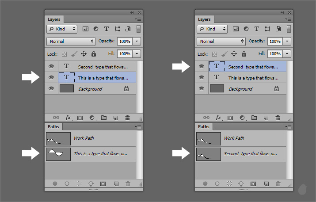Create new path in the right Paths panel

pyautogui.click(x=266, y=183)
